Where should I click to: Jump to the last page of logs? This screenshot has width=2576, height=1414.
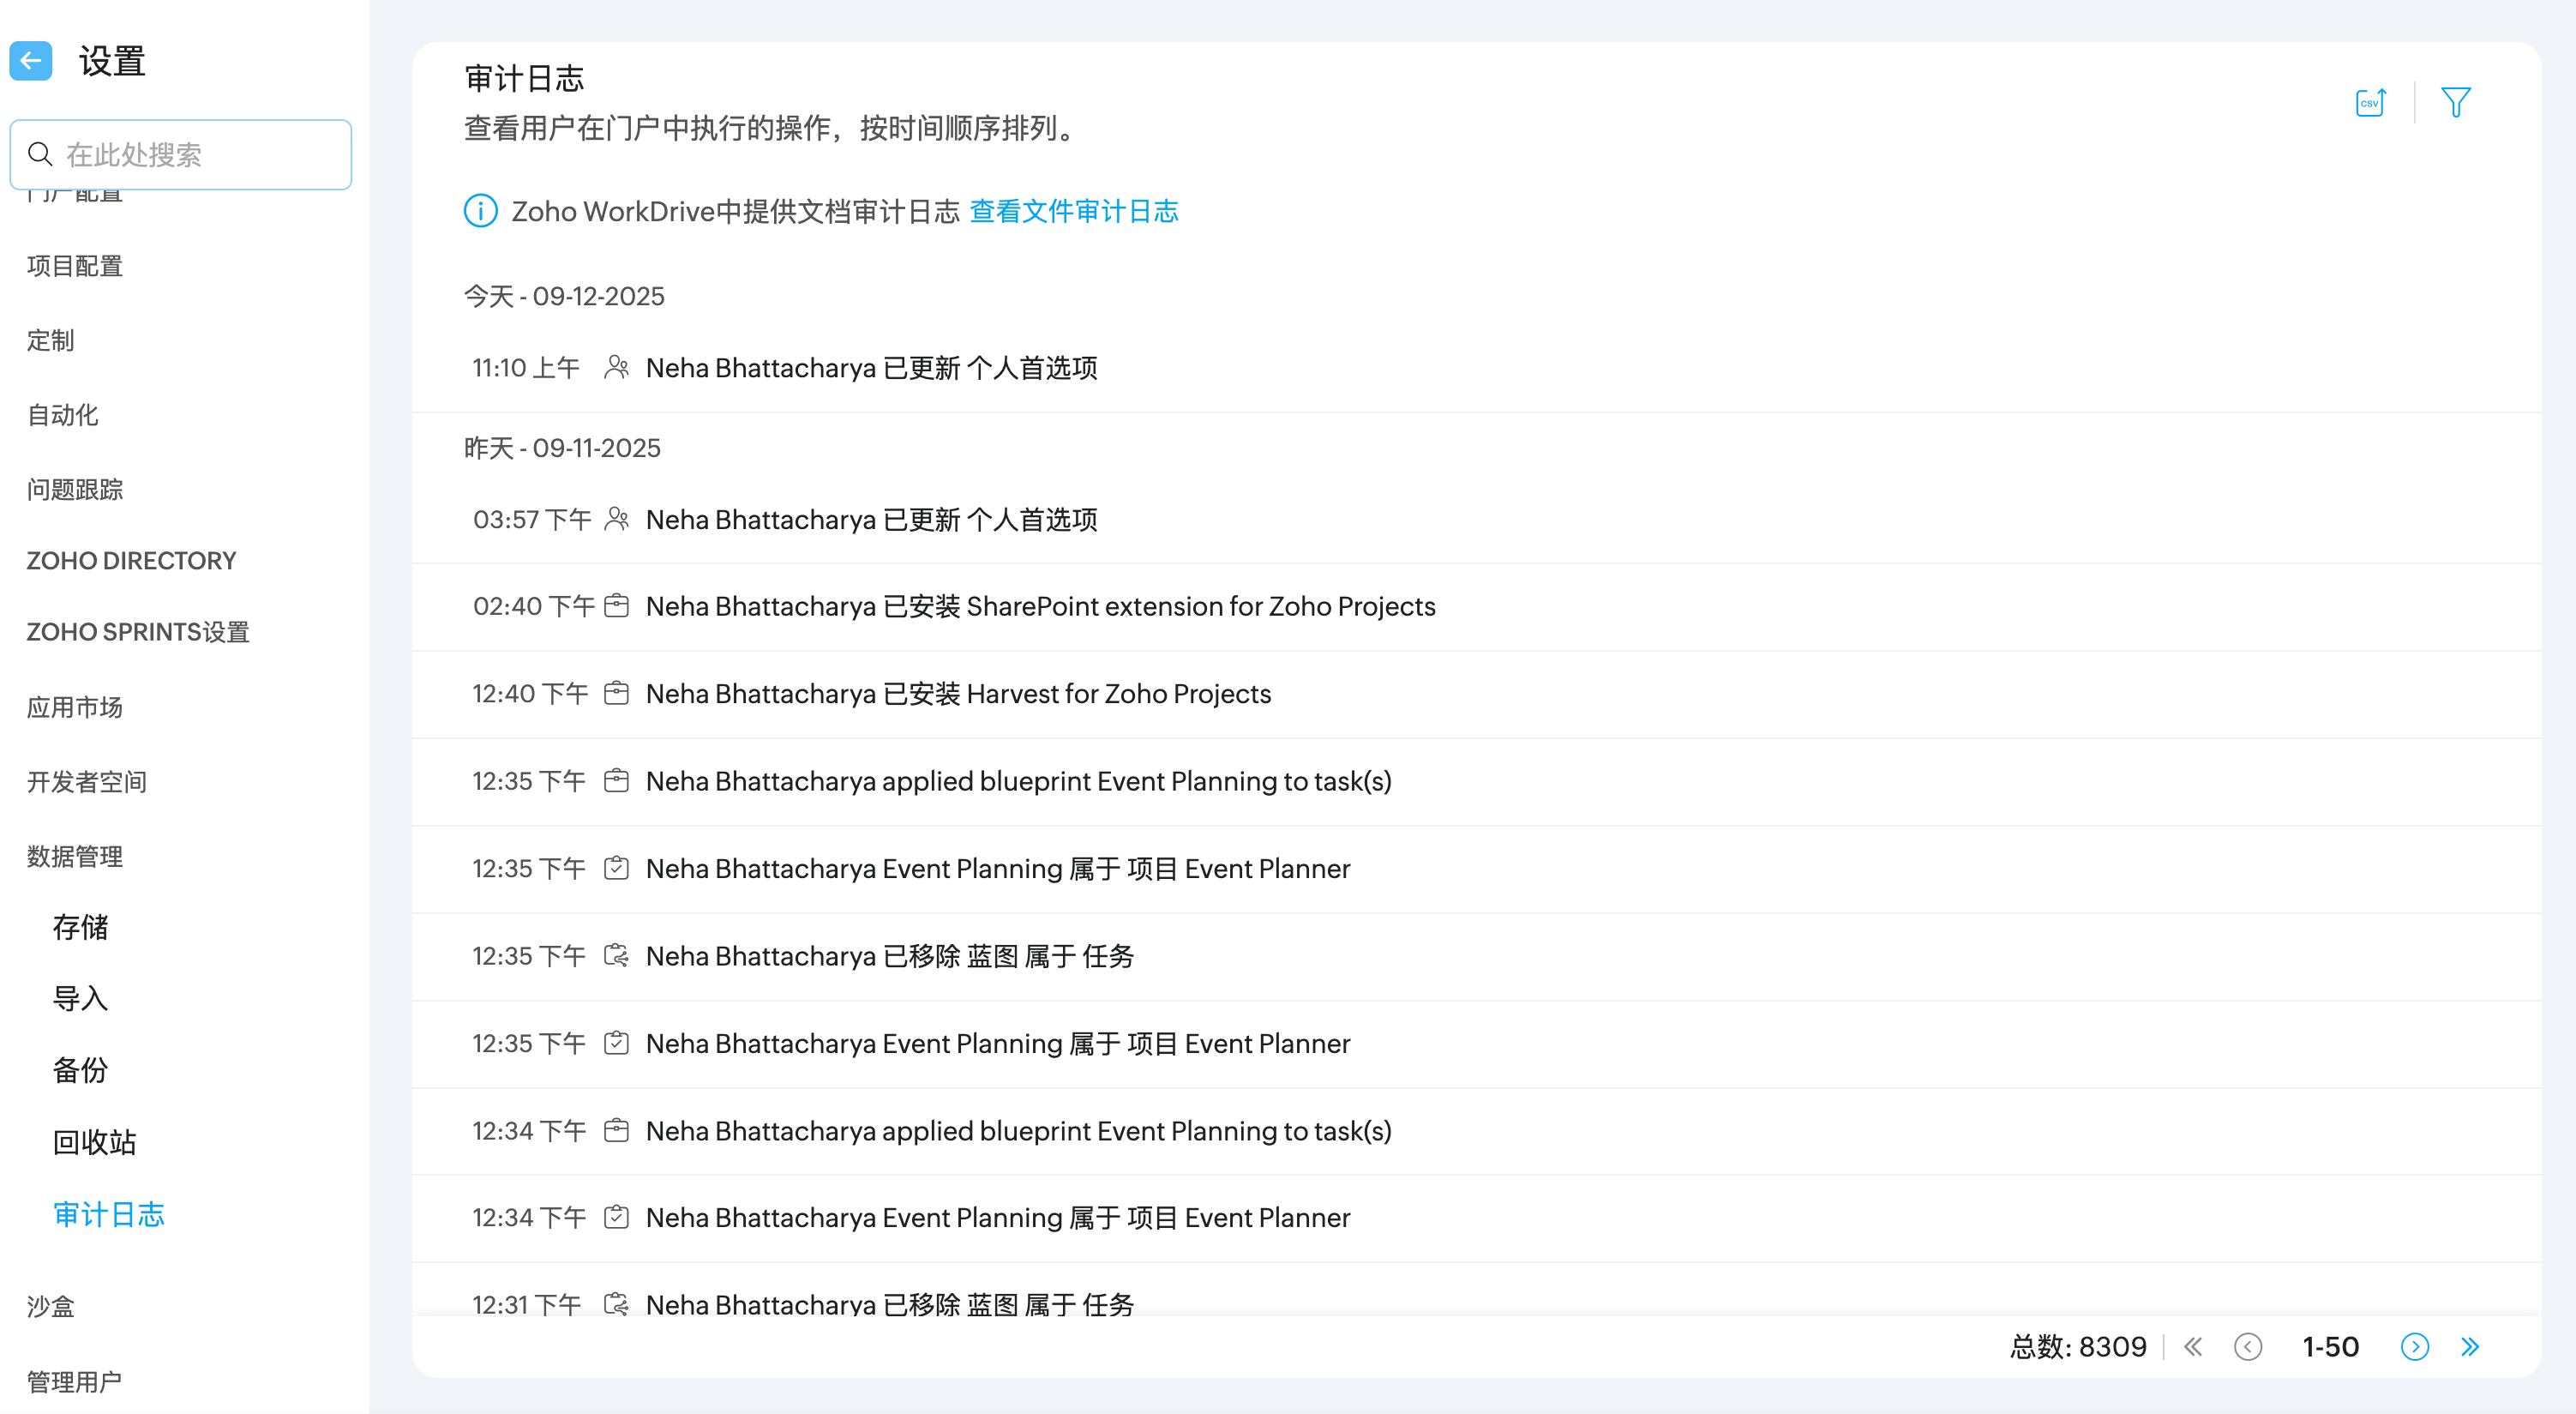[2470, 1347]
